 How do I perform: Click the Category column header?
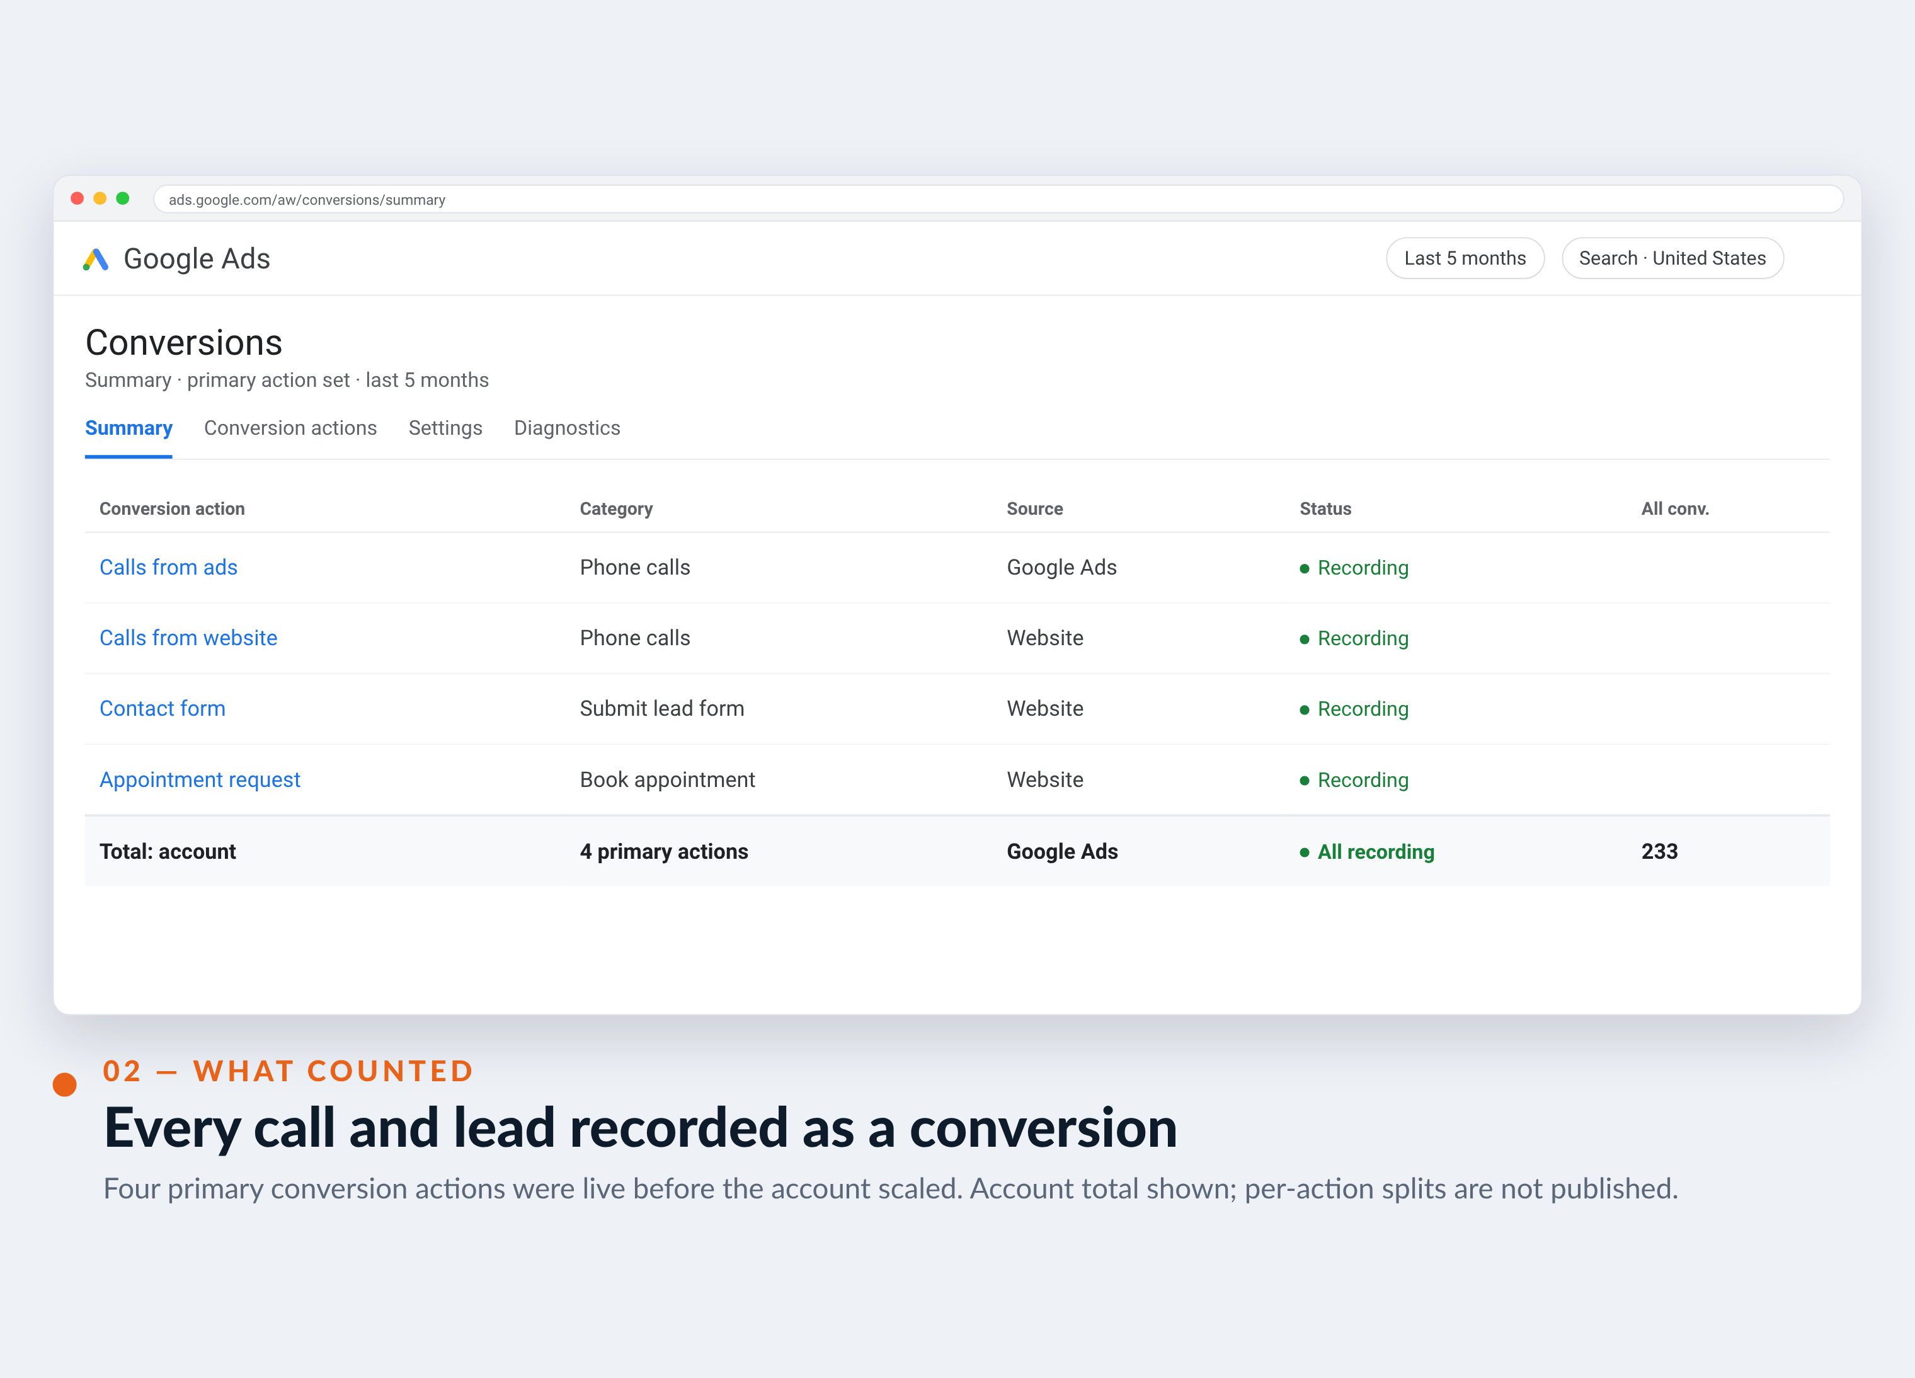[x=616, y=508]
